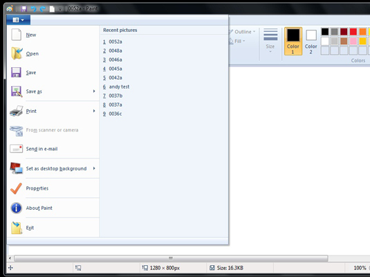Click the Send in e-mail envelope icon
The width and height of the screenshot is (370, 277).
[17, 149]
